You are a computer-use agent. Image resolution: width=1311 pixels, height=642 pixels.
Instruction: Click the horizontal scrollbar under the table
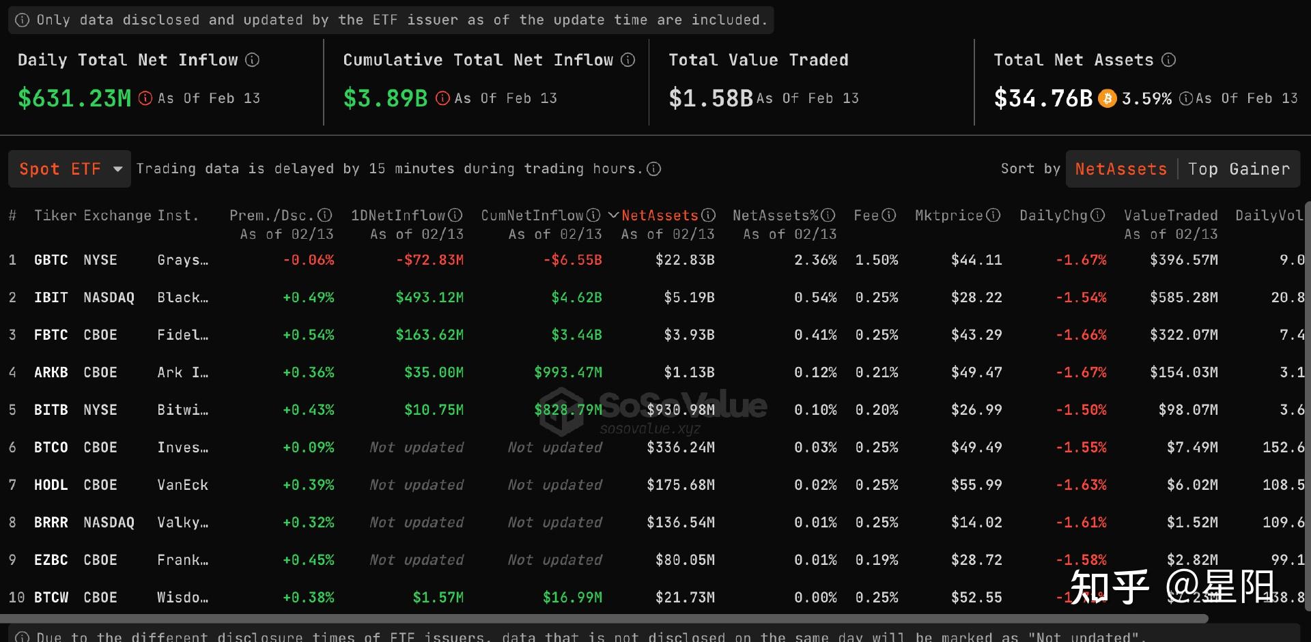point(604,619)
